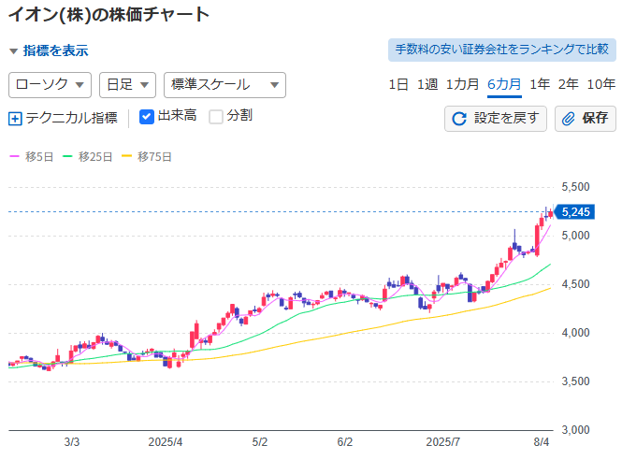Click the 4,500 price axis label

[575, 284]
